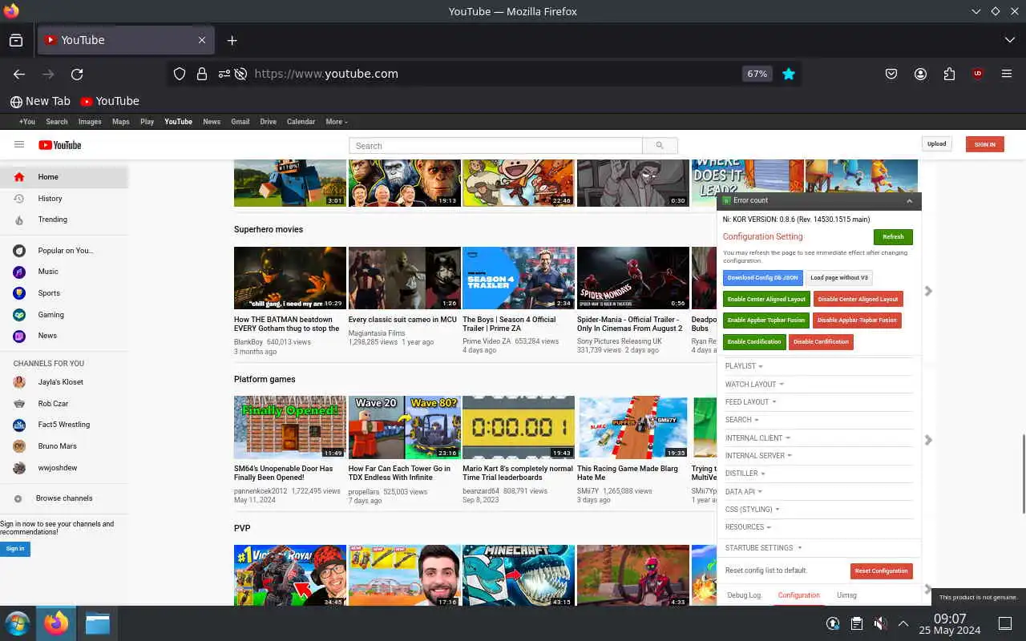Click the bookmark star in the address bar

(x=789, y=74)
